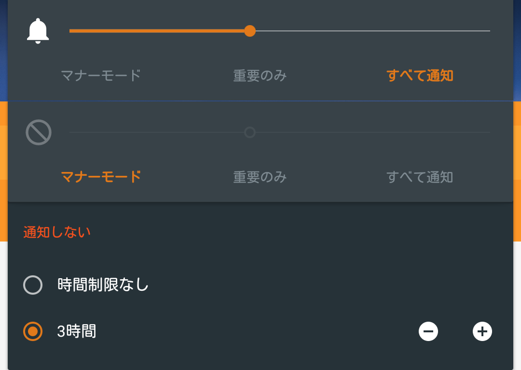Choose マナーモード in the upper panel
The image size is (521, 370).
click(101, 75)
